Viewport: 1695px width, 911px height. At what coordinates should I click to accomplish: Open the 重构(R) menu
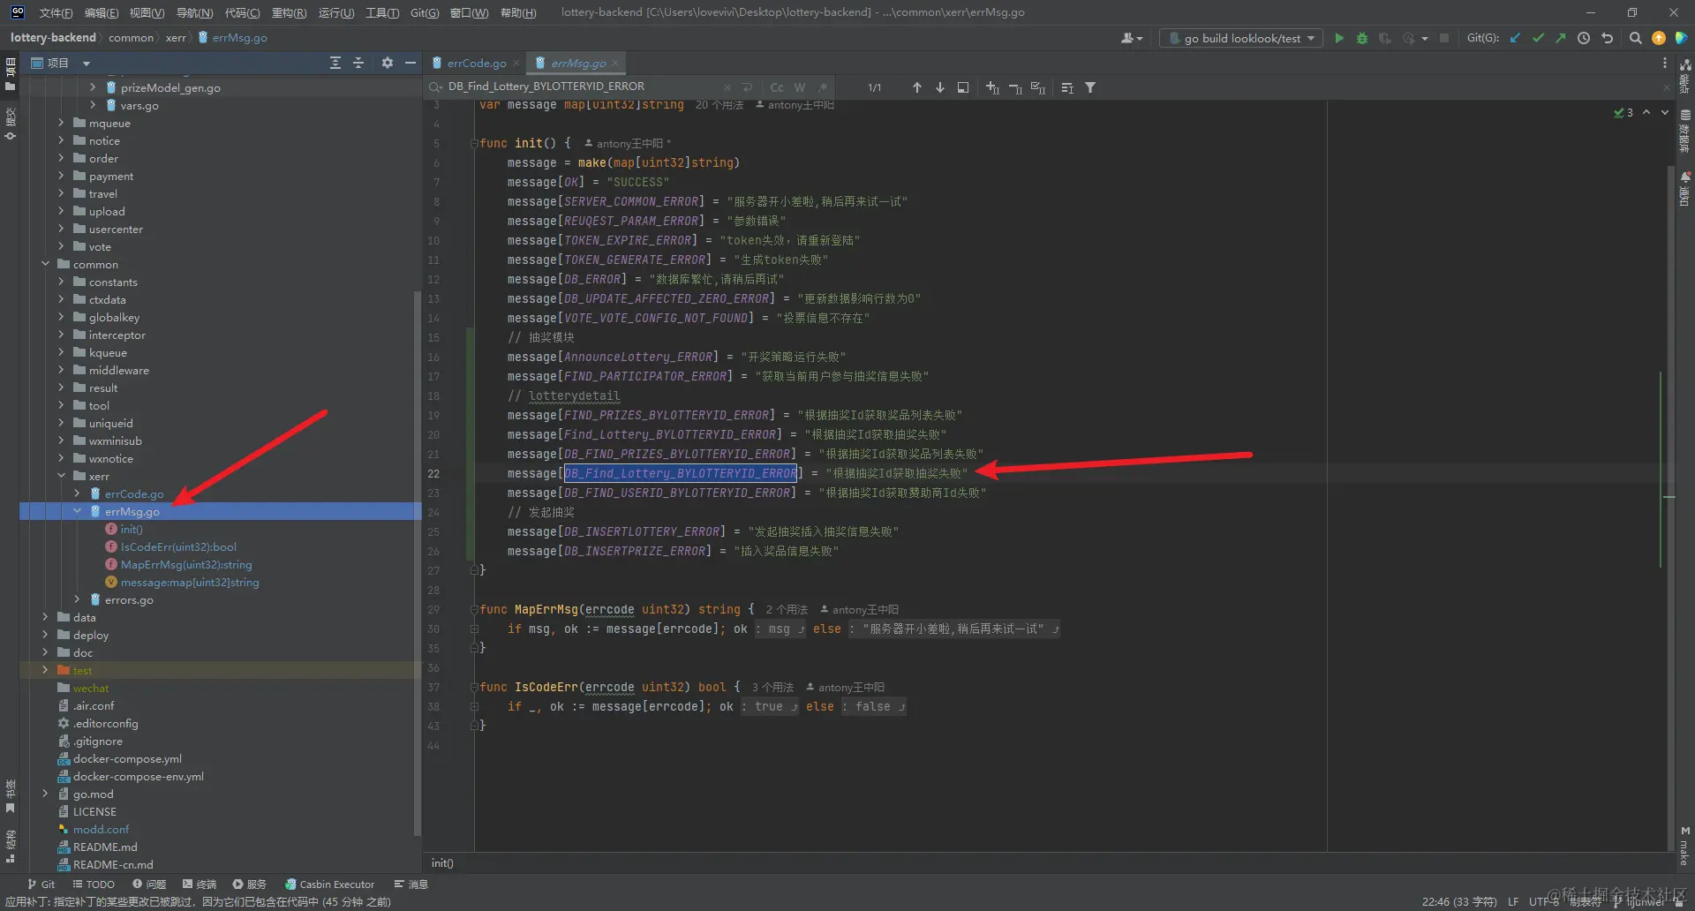290,12
